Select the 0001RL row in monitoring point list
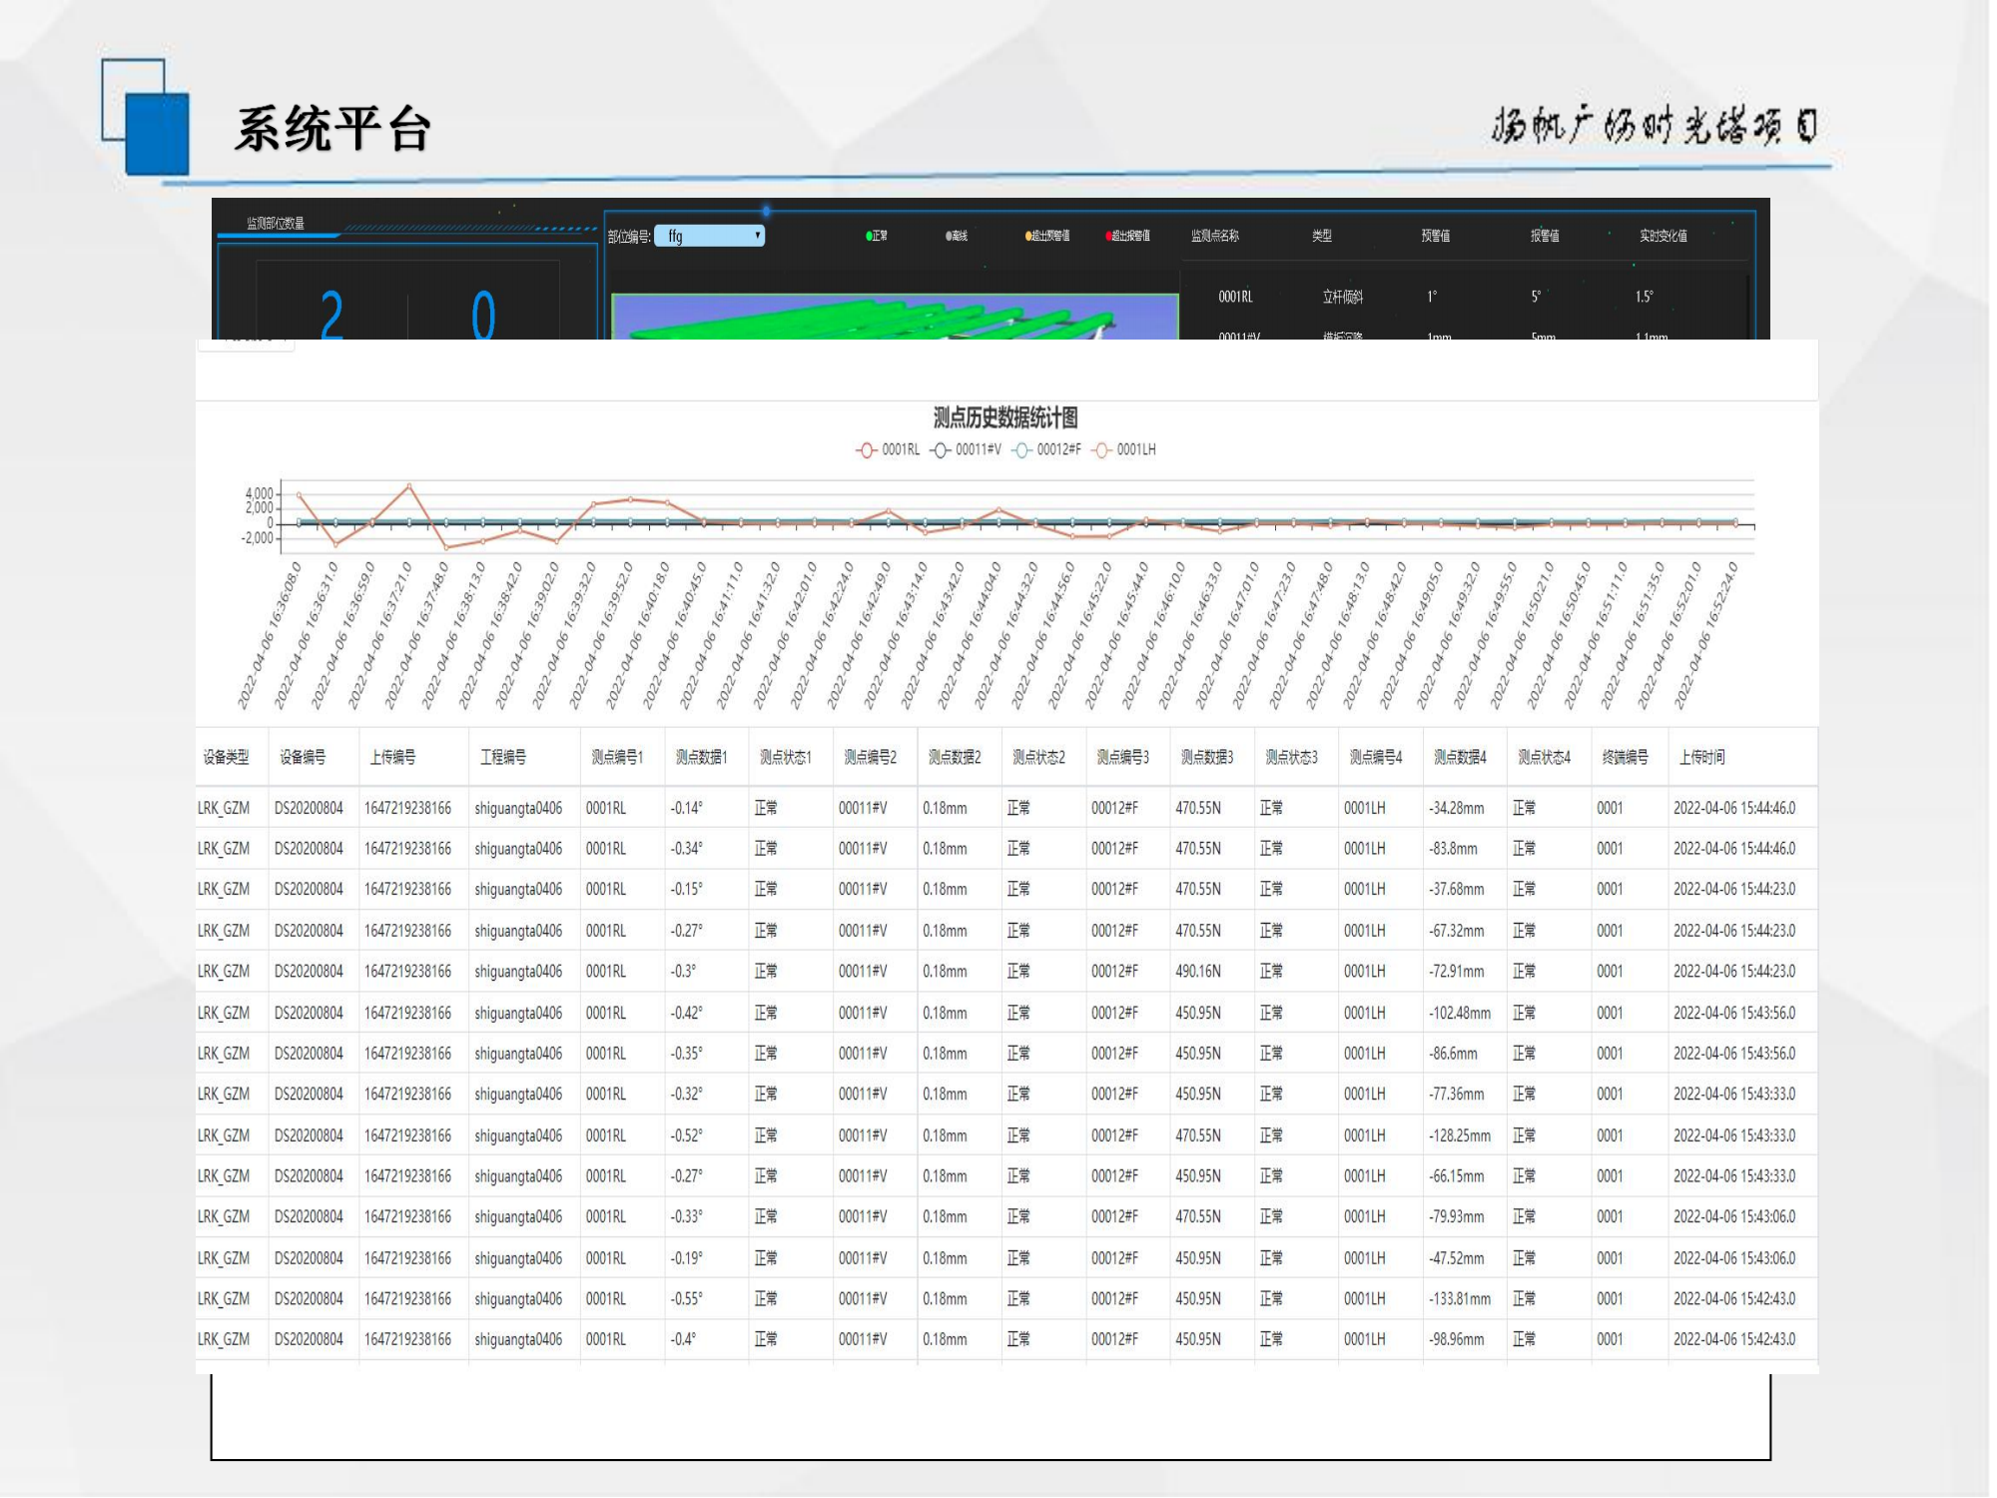The image size is (1997, 1498). point(1464,297)
